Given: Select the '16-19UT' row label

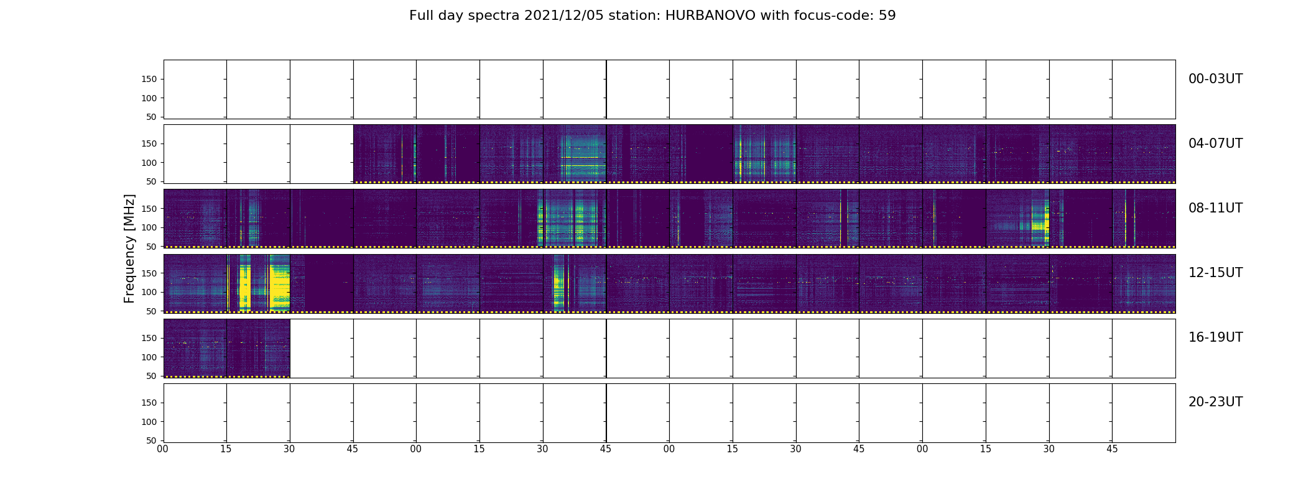Looking at the screenshot, I should coord(1215,337).
